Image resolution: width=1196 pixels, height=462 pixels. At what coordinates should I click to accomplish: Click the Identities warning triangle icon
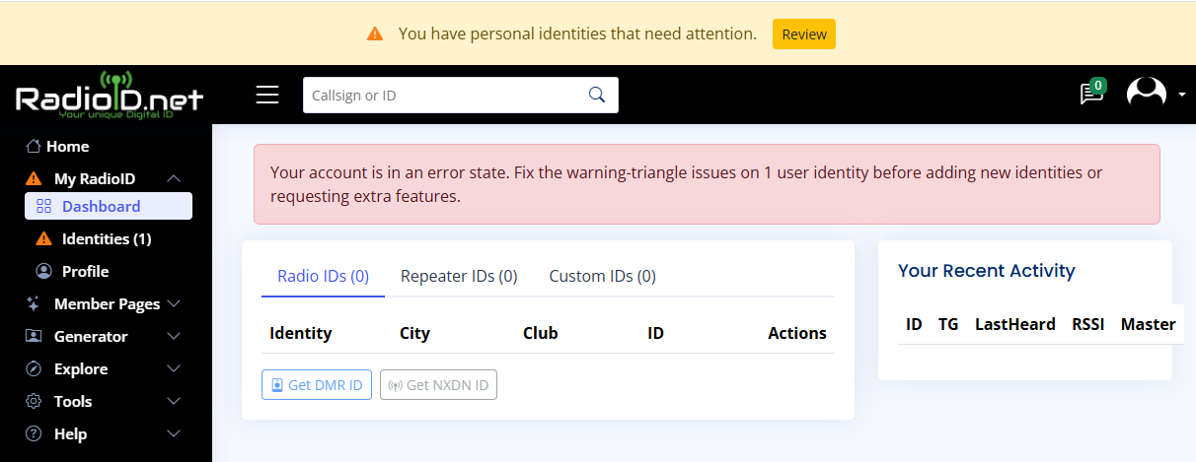coord(43,239)
